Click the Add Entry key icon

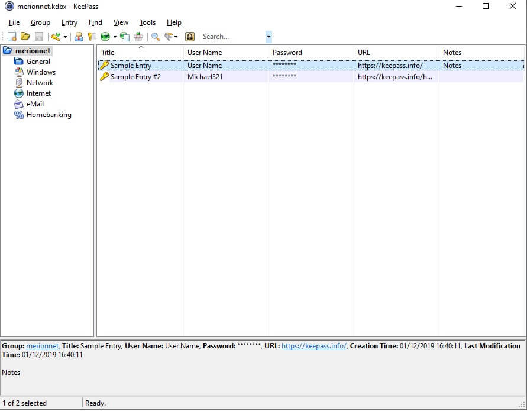[x=56, y=37]
